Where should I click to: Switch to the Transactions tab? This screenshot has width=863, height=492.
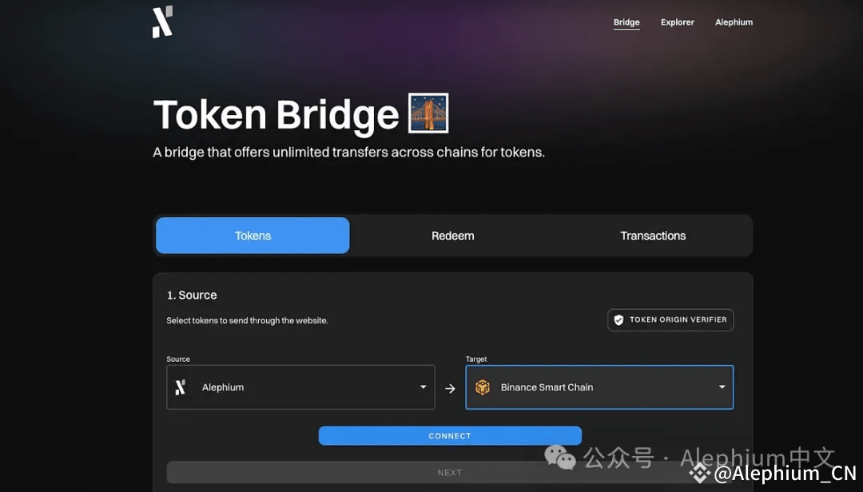tap(653, 236)
